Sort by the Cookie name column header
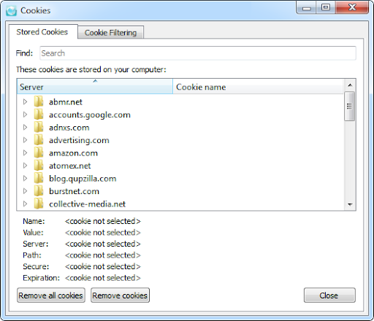Image resolution: width=374 pixels, height=321 pixels. pos(258,87)
